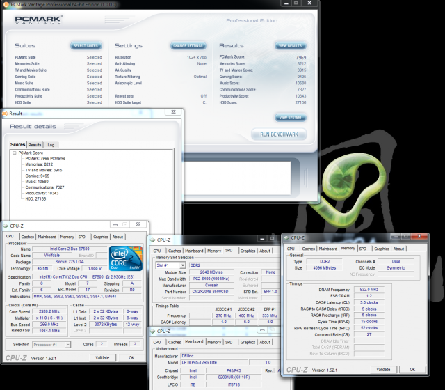445x390 pixels.
Task: Select Scores tab in Result window
Action: tap(18, 144)
